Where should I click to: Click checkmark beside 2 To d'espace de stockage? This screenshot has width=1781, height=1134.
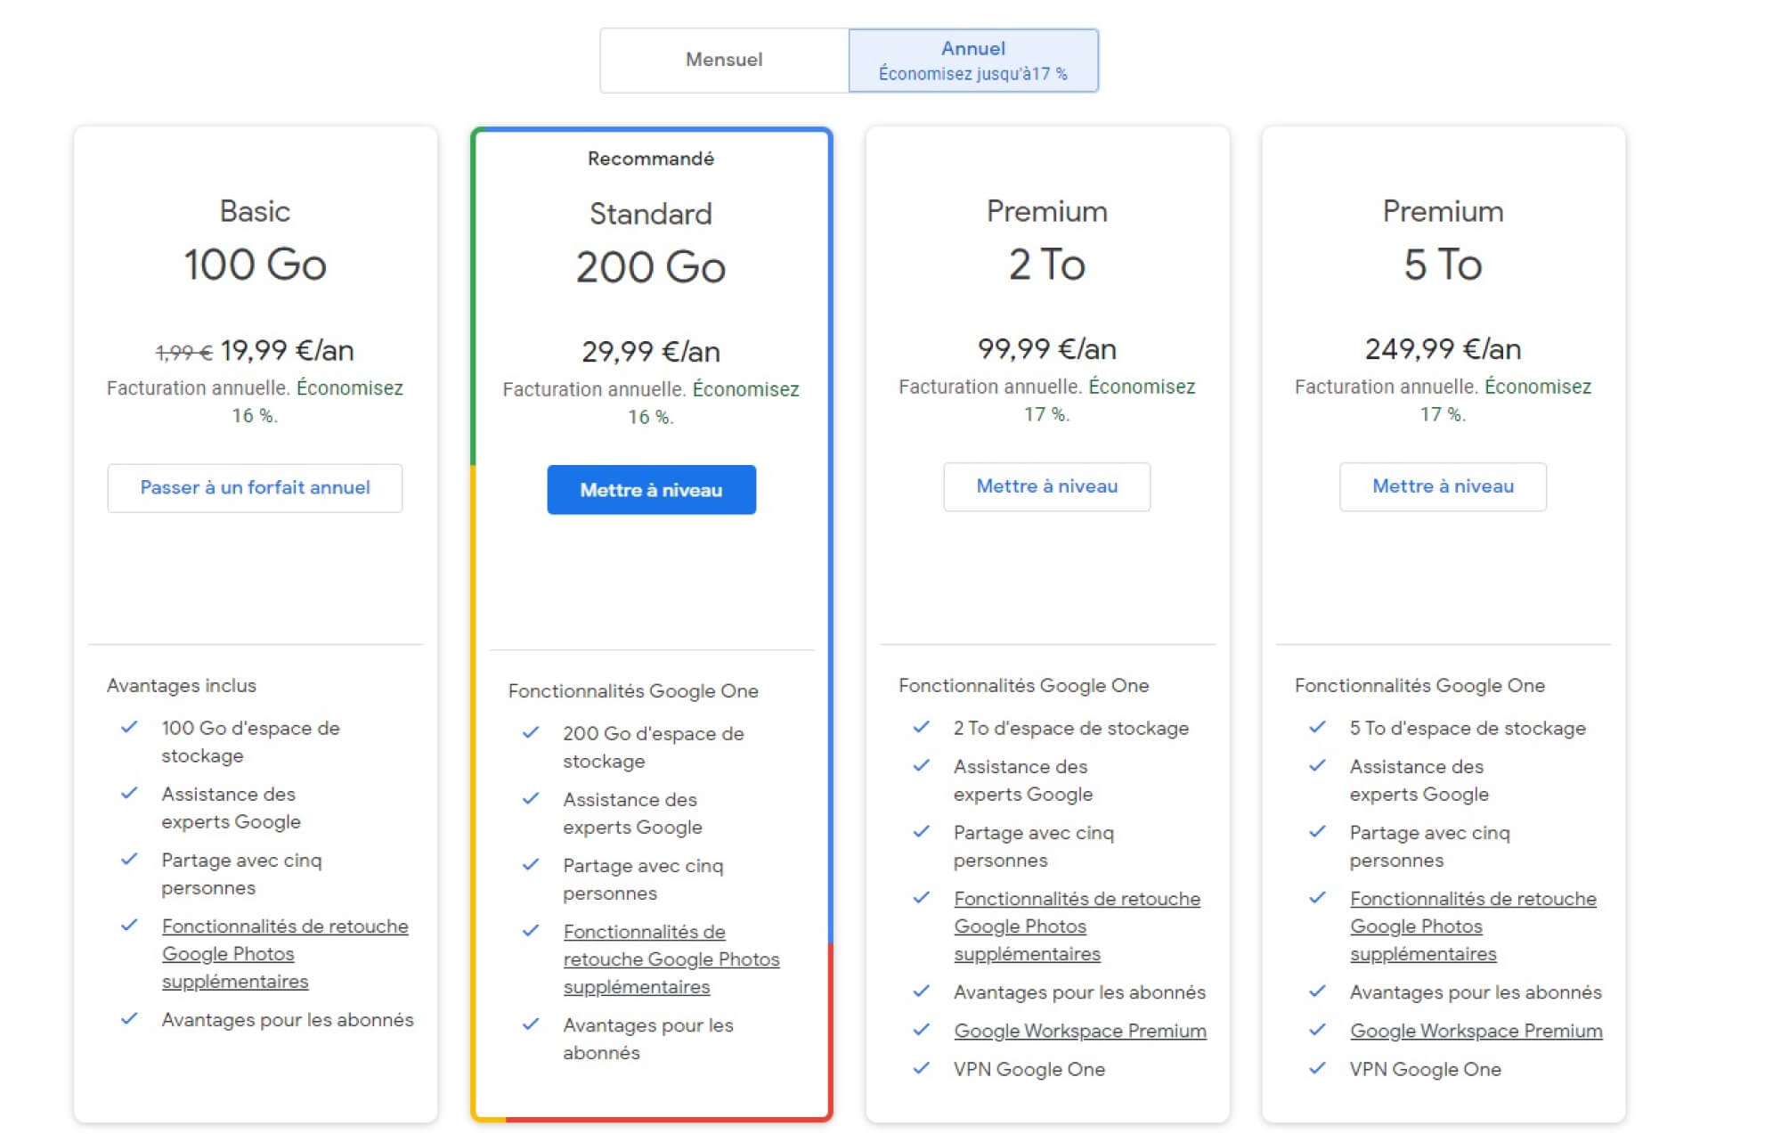coord(922,727)
